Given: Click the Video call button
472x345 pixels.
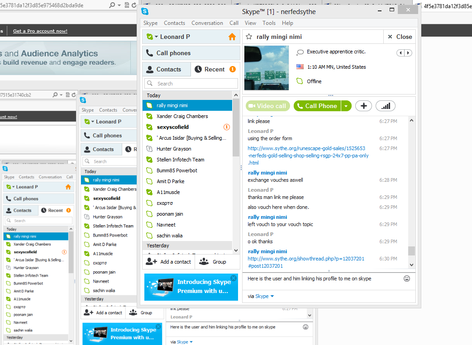Looking at the screenshot, I should (268, 106).
